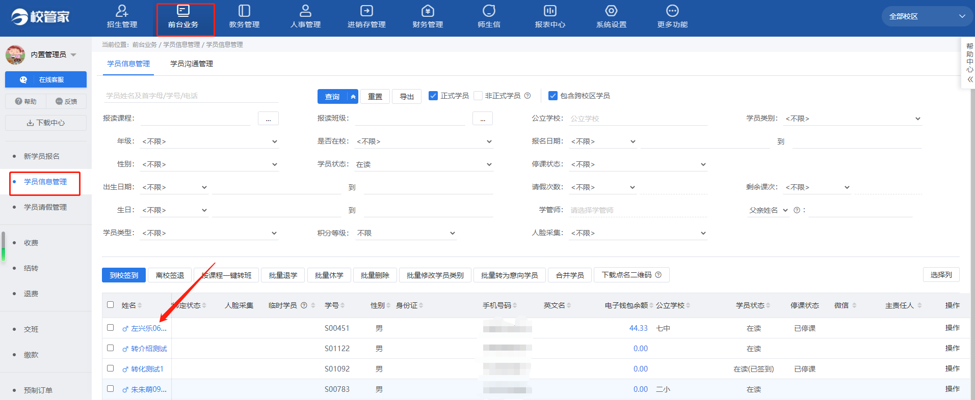Open 退费 in the sidebar

pyautogui.click(x=31, y=294)
